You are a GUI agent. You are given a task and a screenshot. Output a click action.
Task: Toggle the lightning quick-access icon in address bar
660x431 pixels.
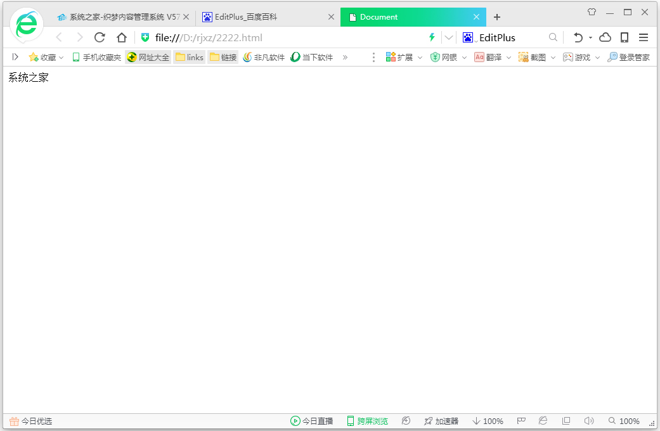click(431, 37)
